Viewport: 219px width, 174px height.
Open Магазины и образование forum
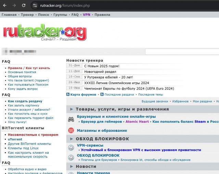(102, 130)
